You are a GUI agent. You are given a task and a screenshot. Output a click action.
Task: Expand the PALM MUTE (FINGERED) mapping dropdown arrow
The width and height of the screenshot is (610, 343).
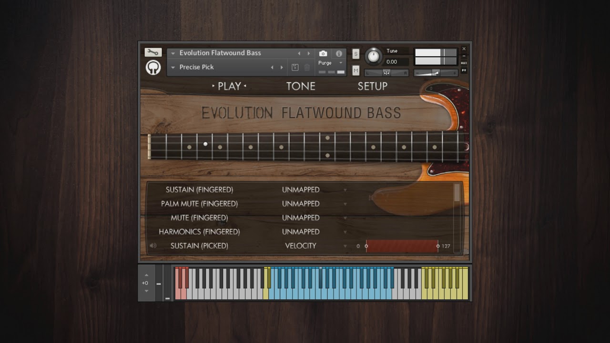346,204
